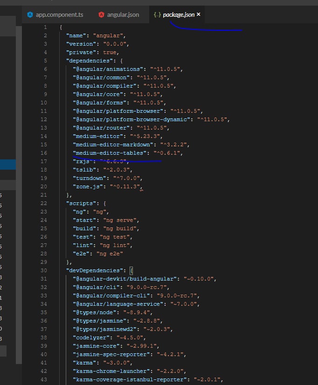This screenshot has width=318, height=385.
Task: Click the "ng build" value on line 25
Action: coord(119,228)
